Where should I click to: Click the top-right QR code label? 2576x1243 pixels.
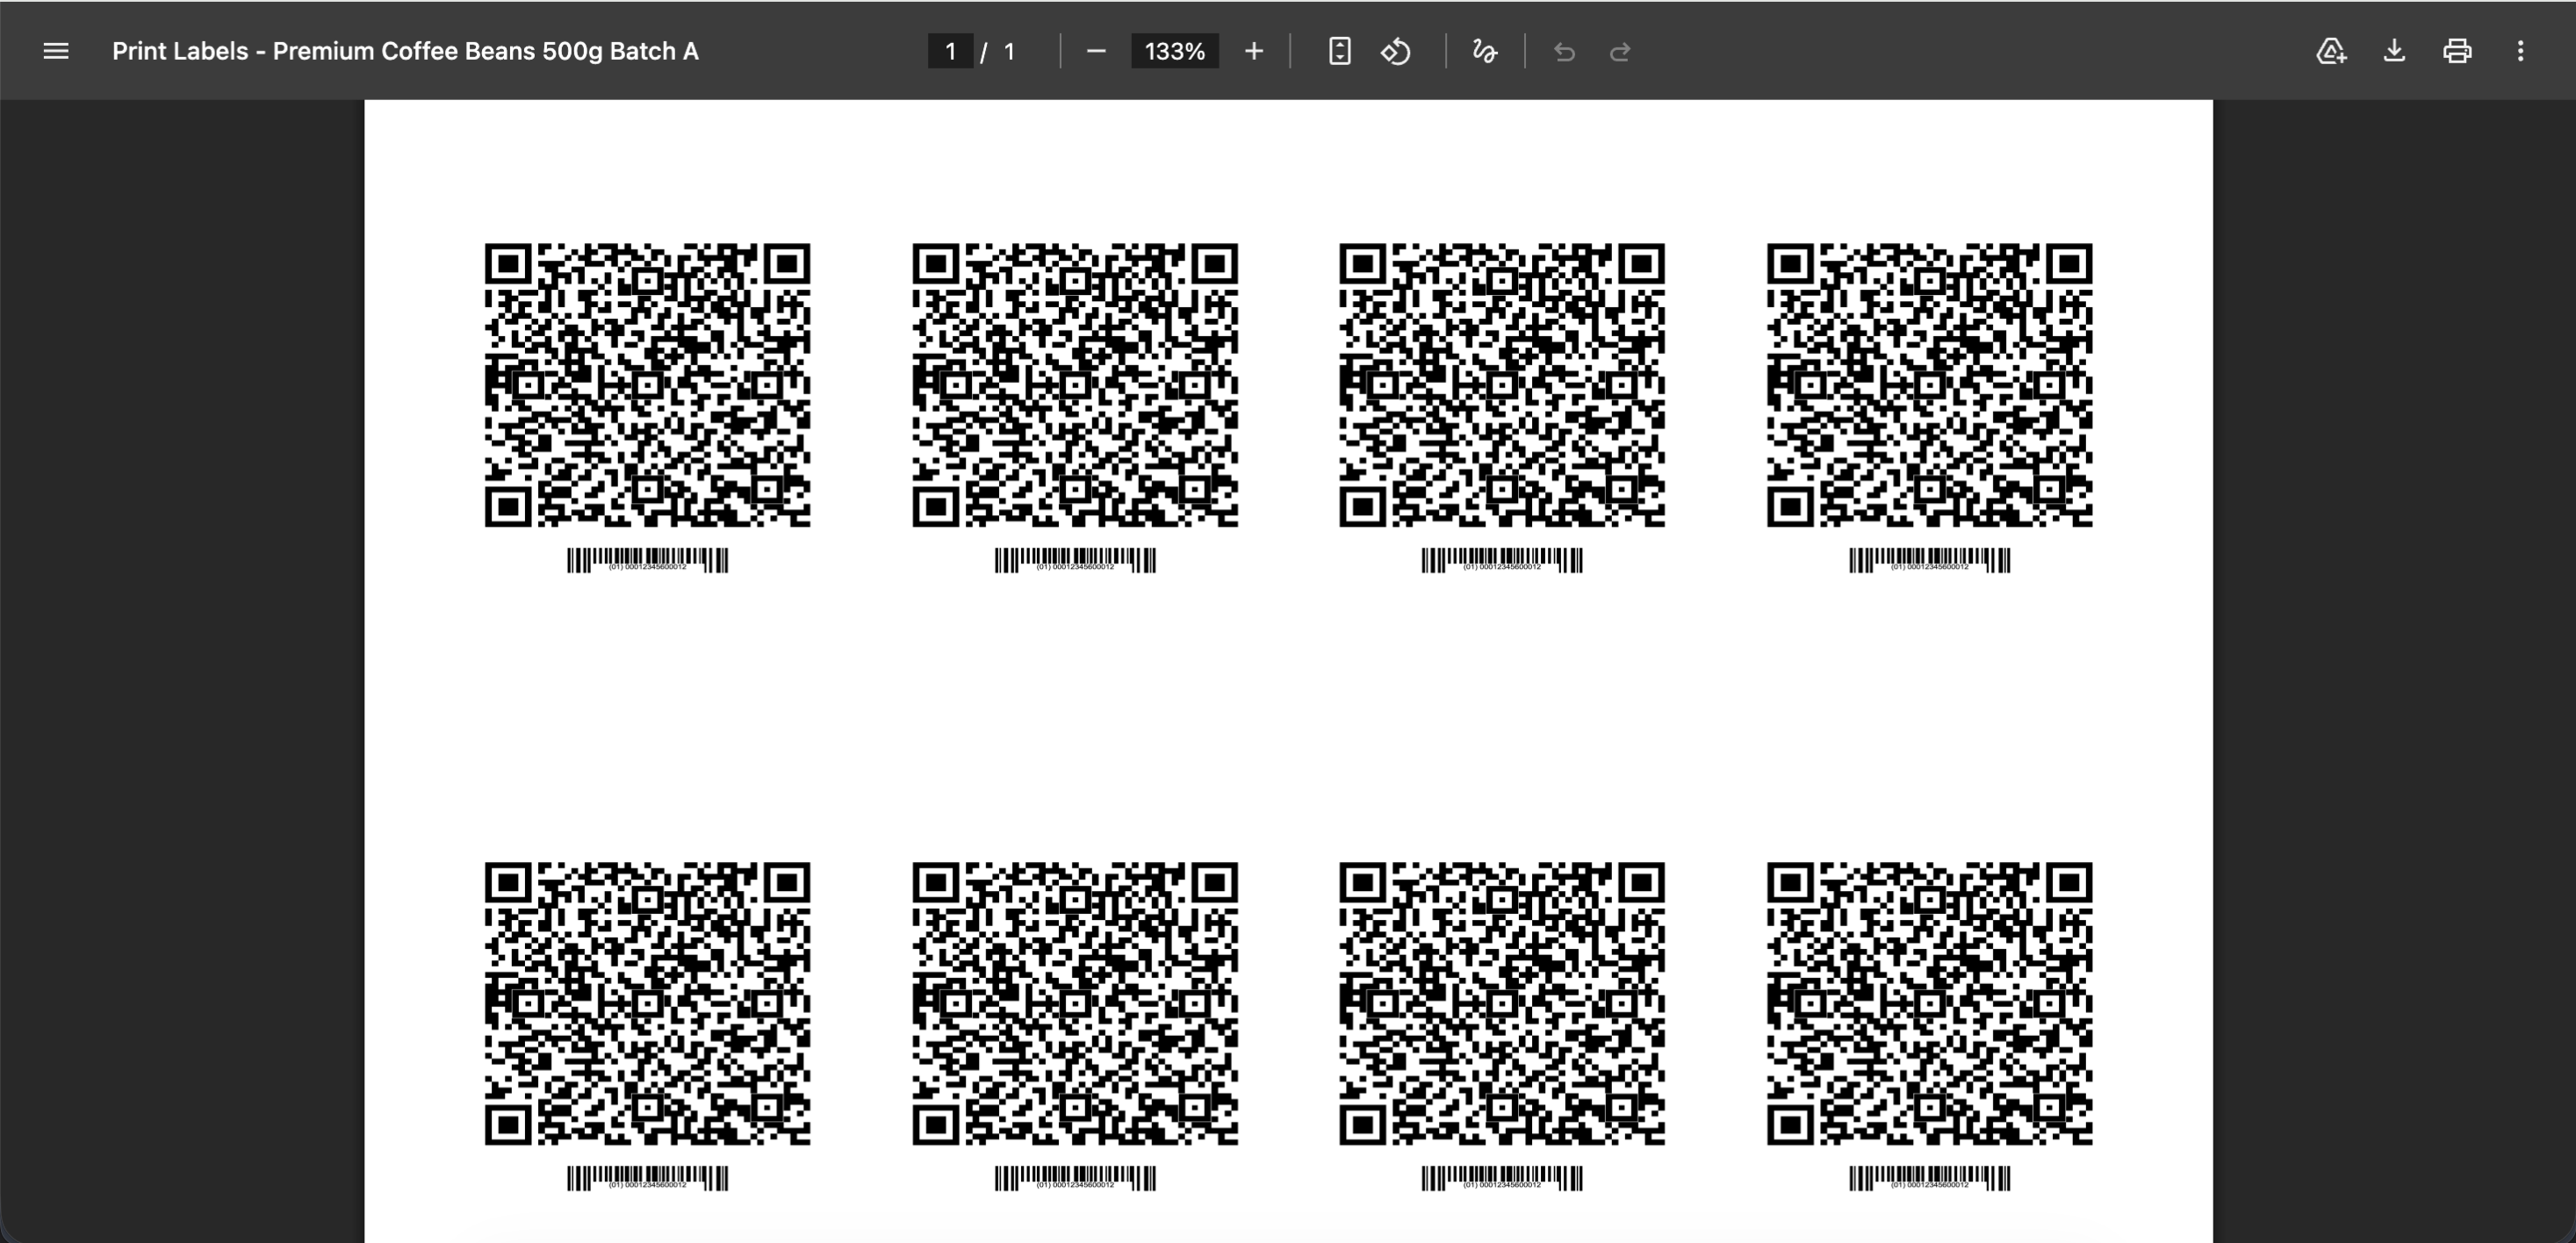point(1929,385)
